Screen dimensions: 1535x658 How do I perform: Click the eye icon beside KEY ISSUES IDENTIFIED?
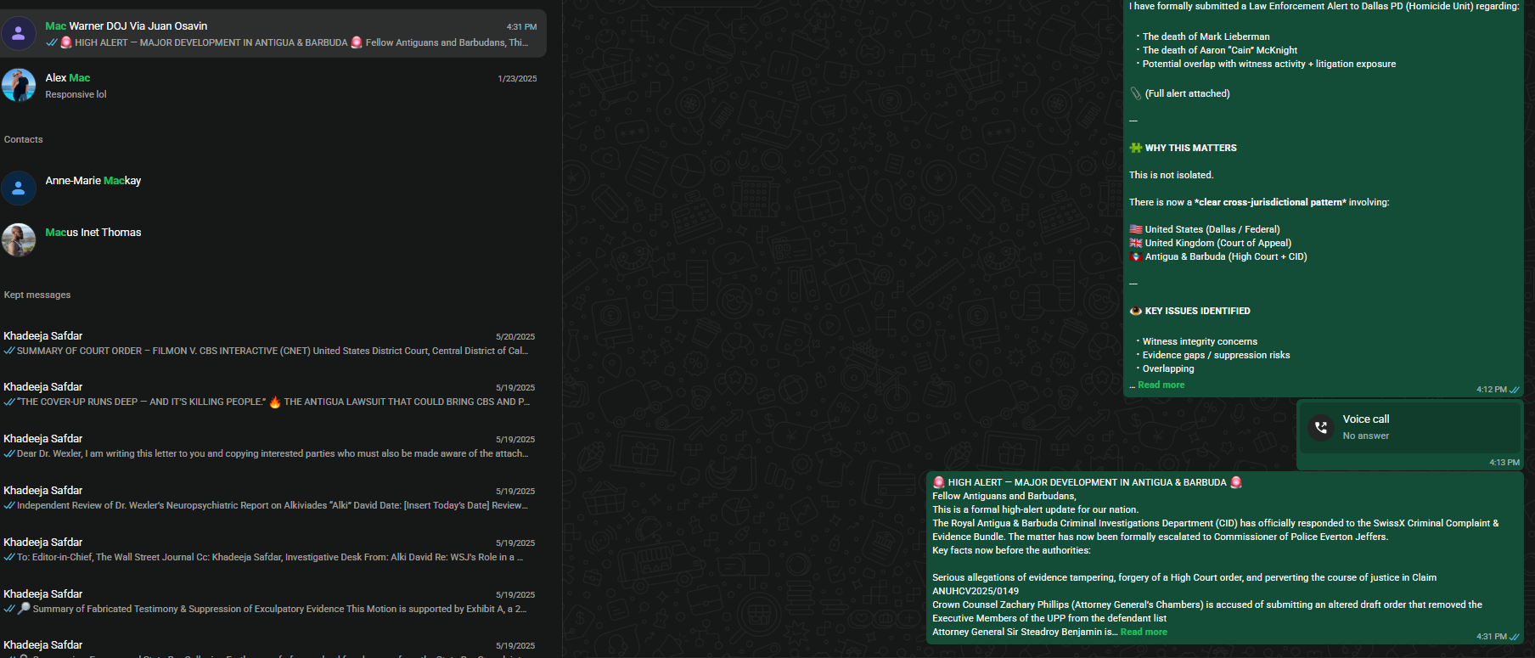pyautogui.click(x=1135, y=311)
